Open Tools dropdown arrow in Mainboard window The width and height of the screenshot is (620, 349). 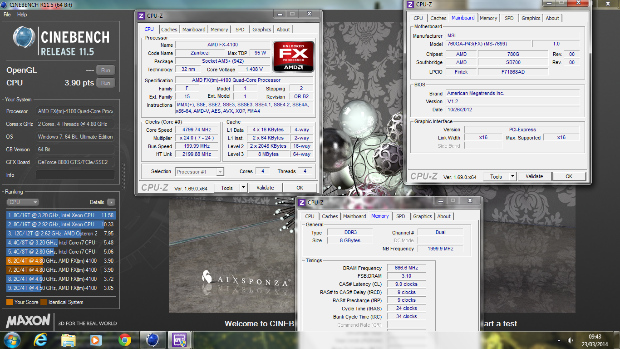[x=512, y=176]
